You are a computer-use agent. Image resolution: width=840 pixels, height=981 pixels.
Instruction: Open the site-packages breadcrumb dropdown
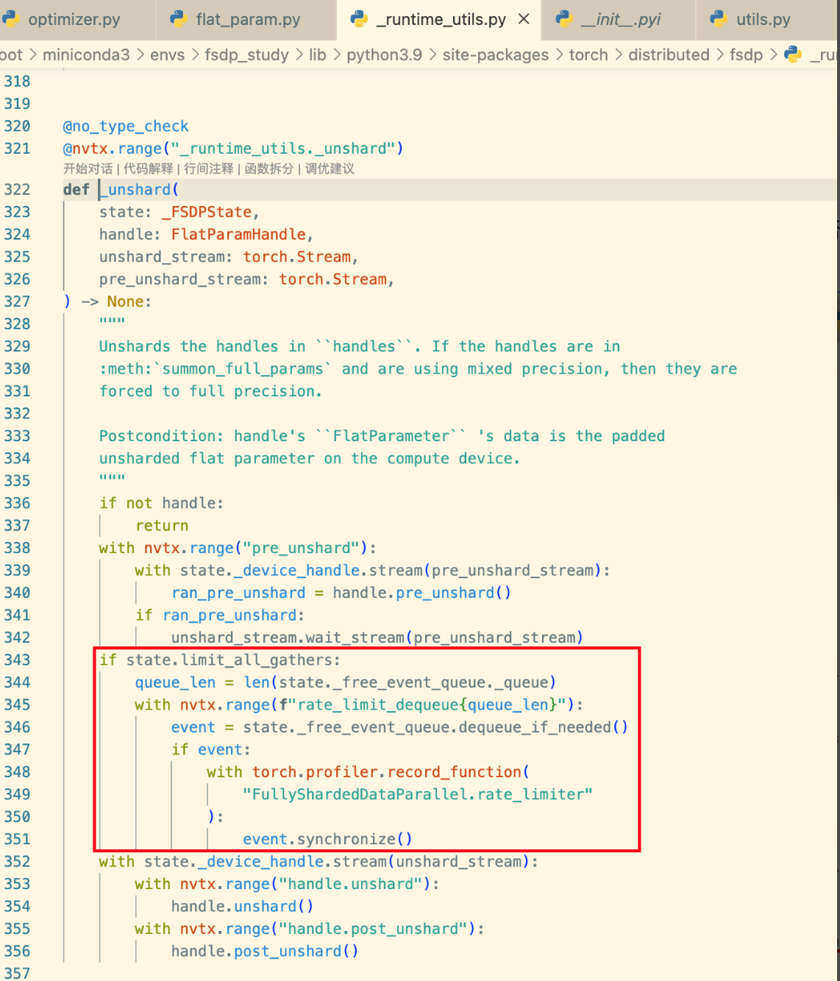[x=495, y=54]
